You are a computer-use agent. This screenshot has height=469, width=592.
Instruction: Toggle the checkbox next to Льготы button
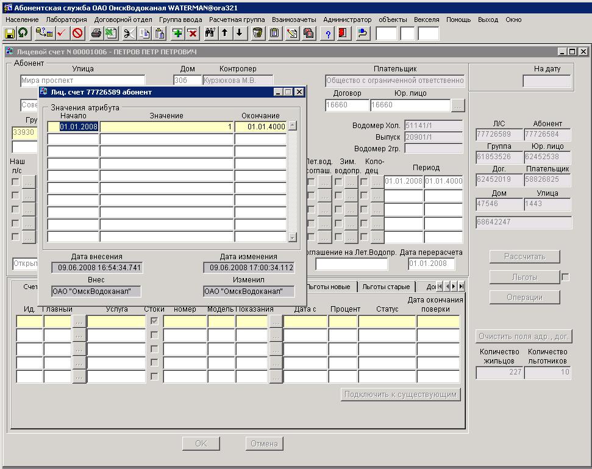tap(565, 277)
